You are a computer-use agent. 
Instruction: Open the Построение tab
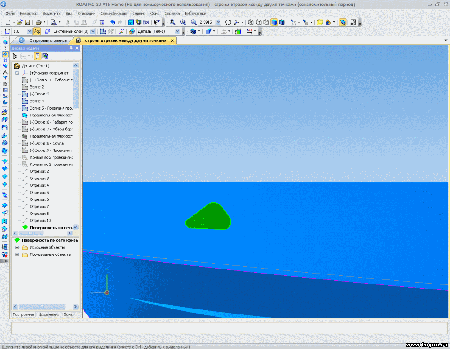coord(23,314)
